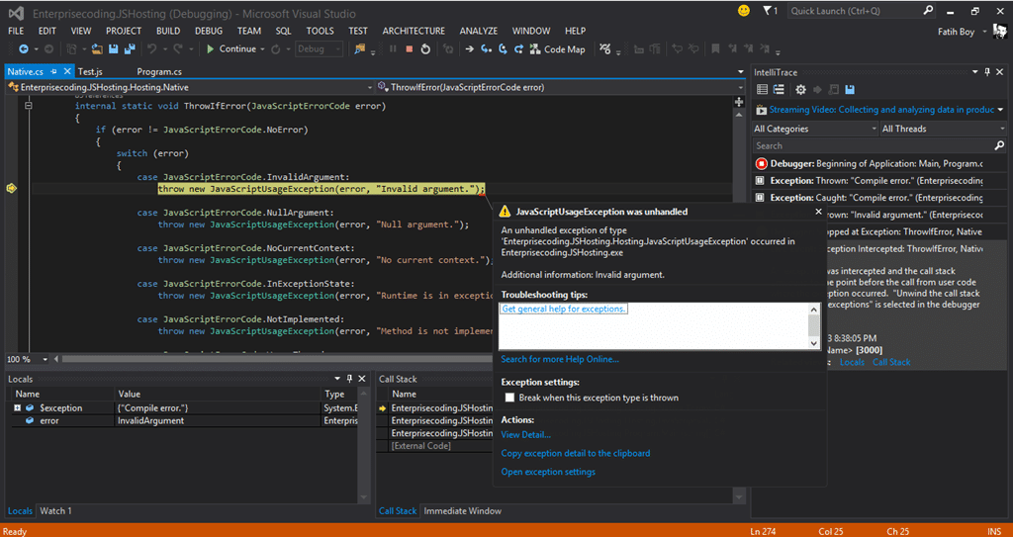Open the Debug configuration dropdown
1013x537 pixels.
click(x=320, y=49)
